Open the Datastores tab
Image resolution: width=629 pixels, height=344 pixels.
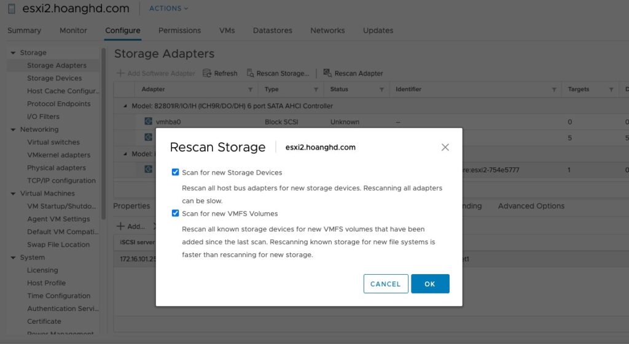[272, 31]
